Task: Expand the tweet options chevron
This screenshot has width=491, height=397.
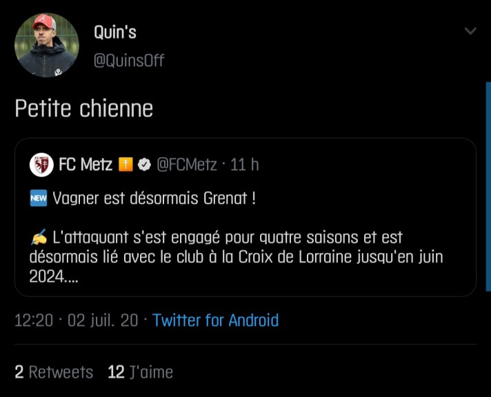Action: pos(470,32)
